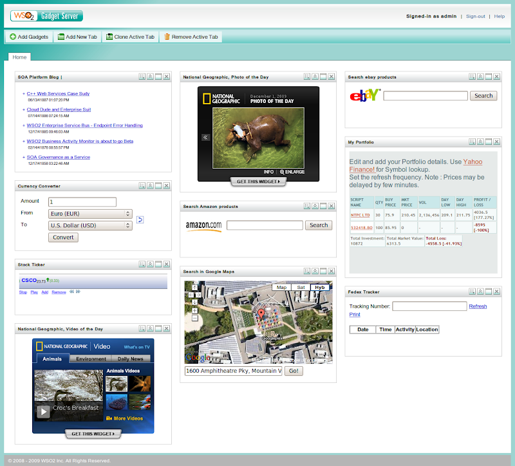515x466 pixels.
Task: Swap From and To currencies icon
Action: 140,219
